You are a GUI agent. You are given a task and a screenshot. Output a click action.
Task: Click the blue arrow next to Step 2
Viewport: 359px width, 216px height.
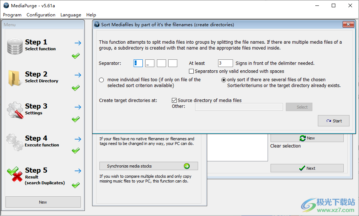click(x=78, y=75)
